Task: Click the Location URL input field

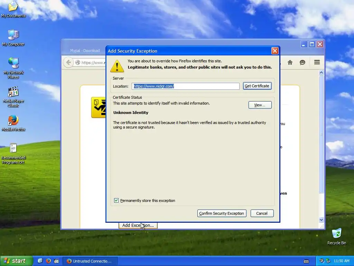Action: tap(186, 86)
